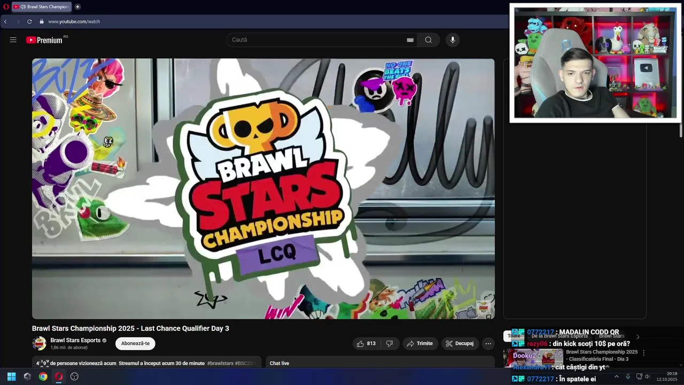Mute the tab using the speaker icon

coord(23,7)
